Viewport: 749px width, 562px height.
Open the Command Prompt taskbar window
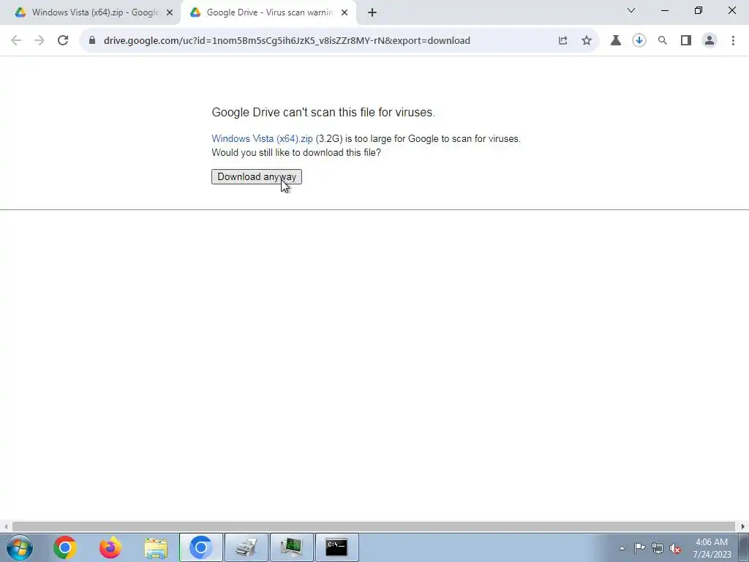[x=337, y=547]
